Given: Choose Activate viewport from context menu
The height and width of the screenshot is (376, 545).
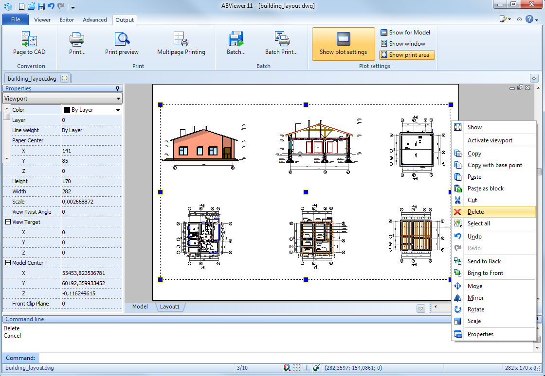Looking at the screenshot, I should tap(493, 140).
